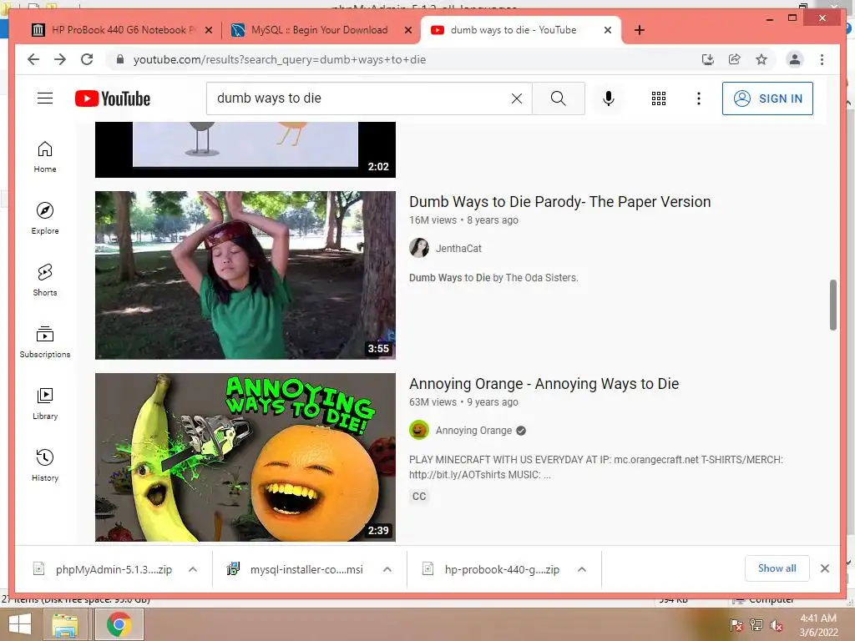Click the Chrome address bar URL
Image resolution: width=855 pixels, height=641 pixels.
pos(279,59)
